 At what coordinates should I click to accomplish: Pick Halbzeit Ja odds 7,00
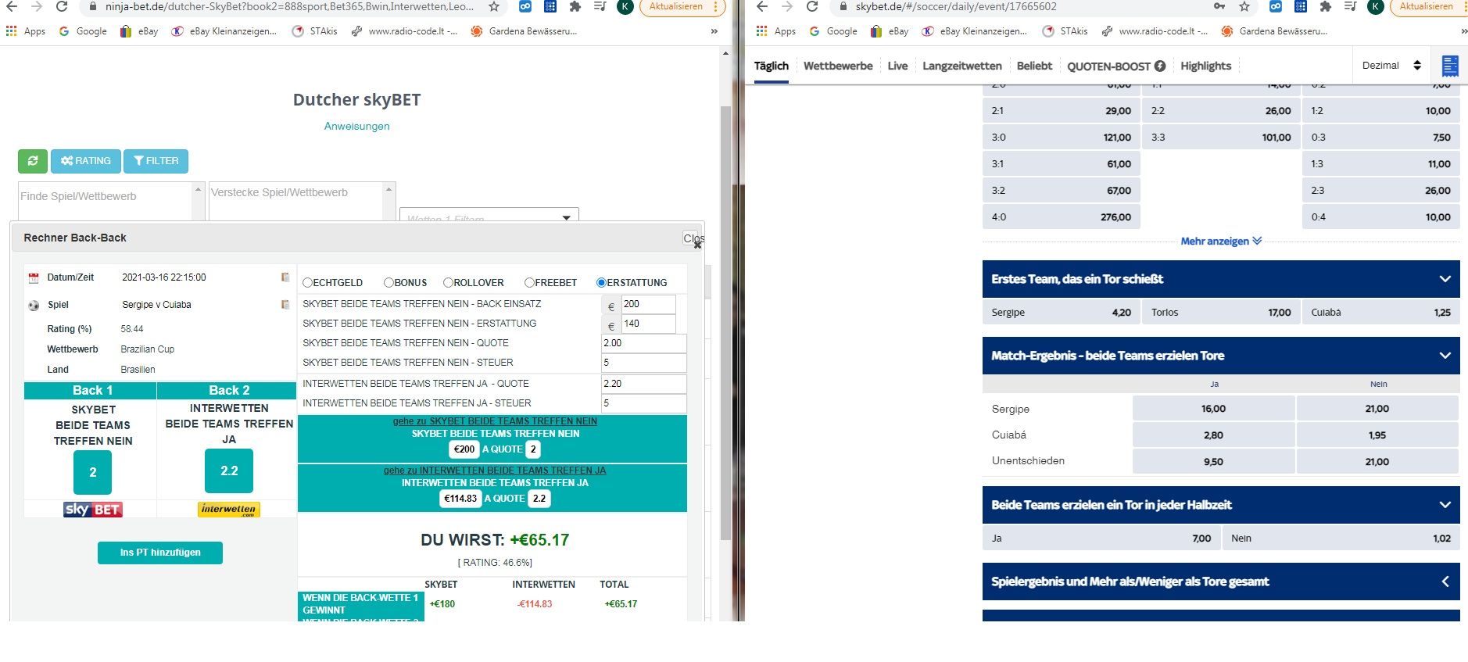[1101, 539]
